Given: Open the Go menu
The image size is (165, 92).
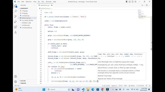Looking at the screenshot, I should pos(39,2).
